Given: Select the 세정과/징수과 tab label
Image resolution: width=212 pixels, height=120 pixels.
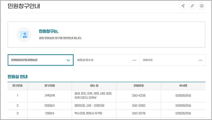Looking at the screenshot, I should point(85,60).
